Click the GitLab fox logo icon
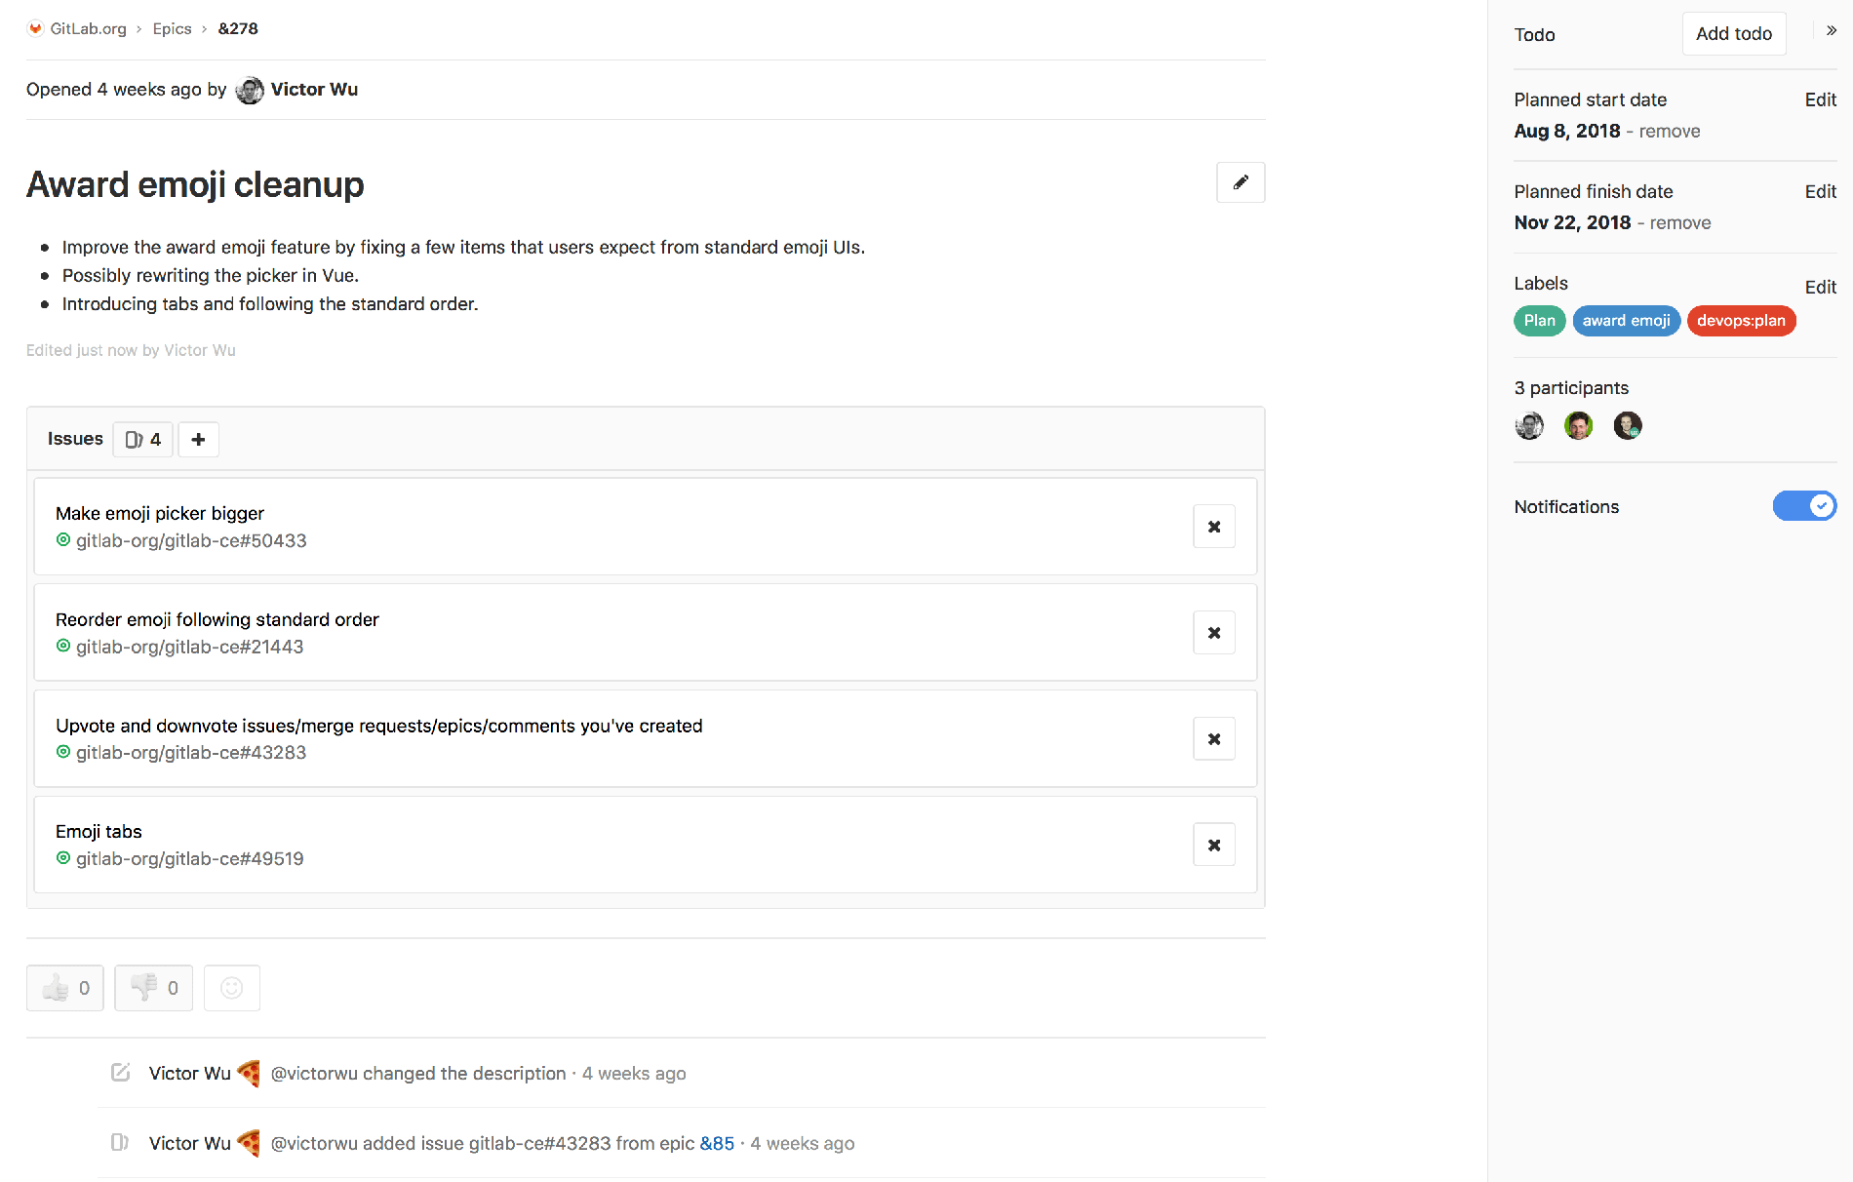The width and height of the screenshot is (1853, 1182). pos(35,28)
